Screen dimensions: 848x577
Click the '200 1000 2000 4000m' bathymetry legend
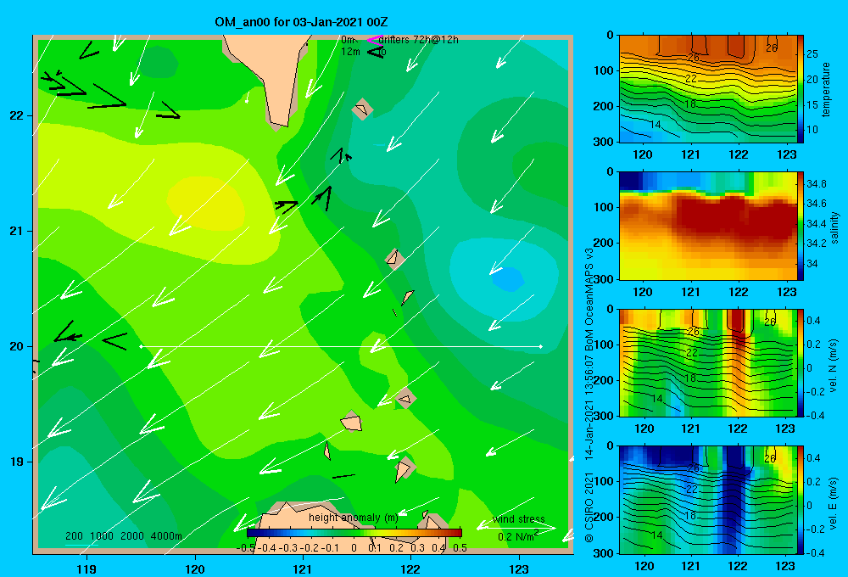point(123,536)
